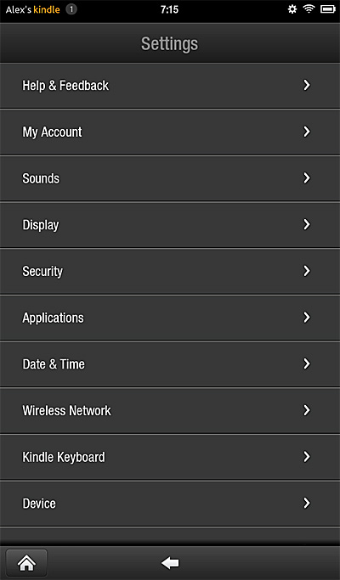Expand the My Account chevron
This screenshot has height=580, width=340.
[307, 132]
